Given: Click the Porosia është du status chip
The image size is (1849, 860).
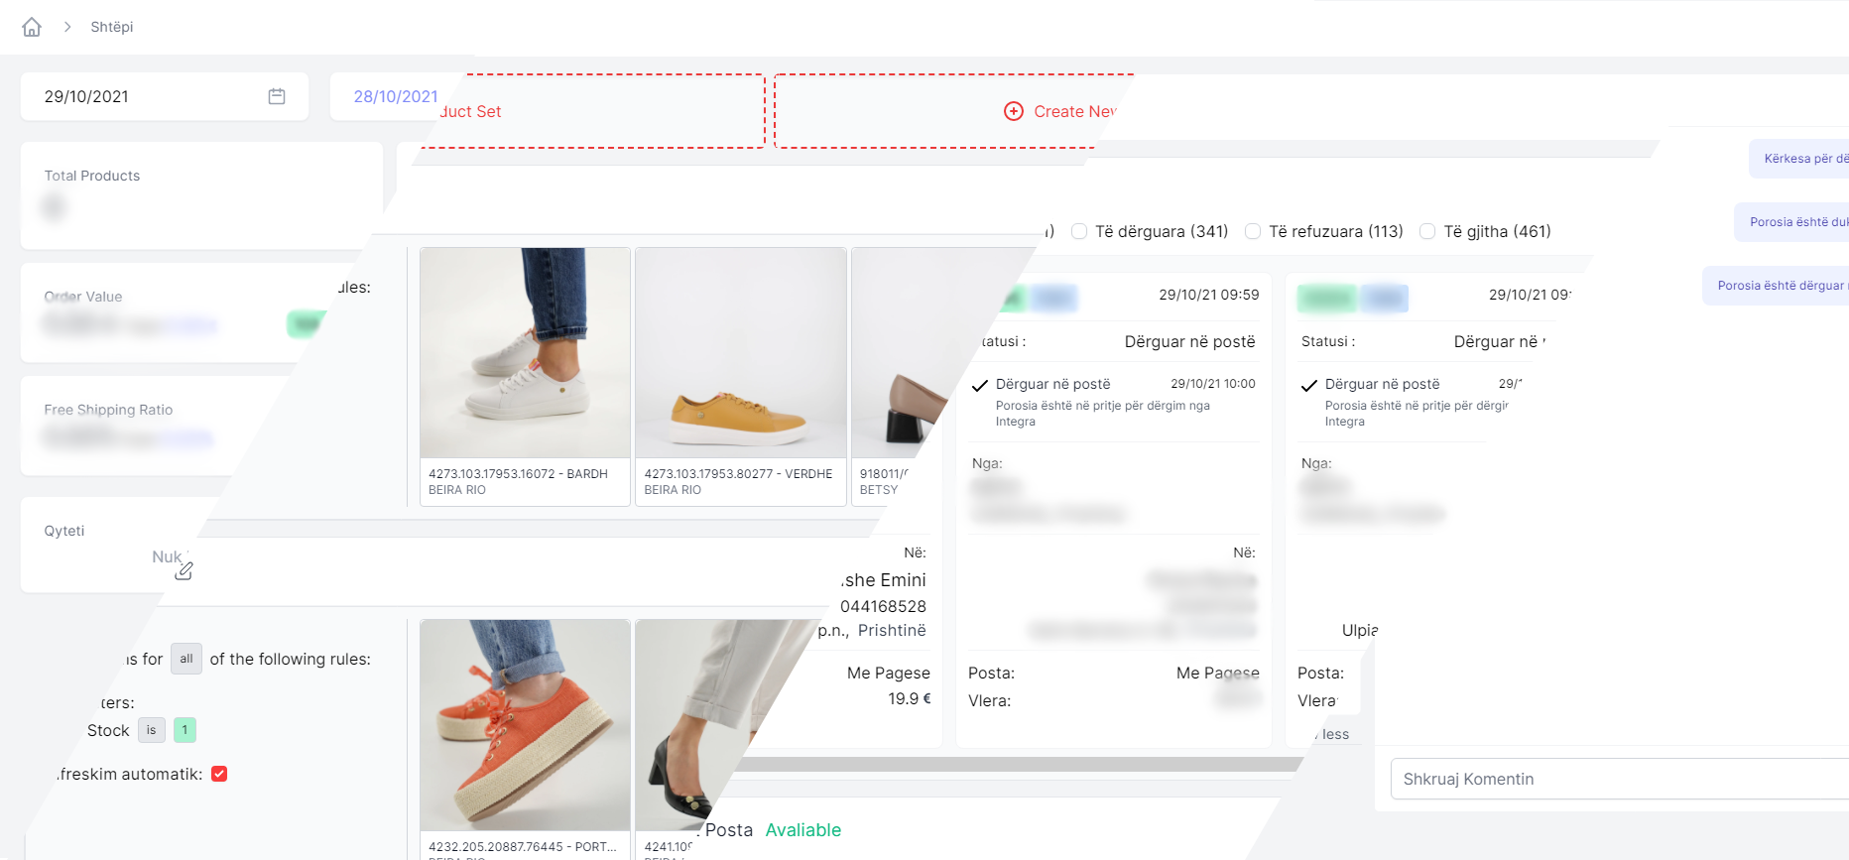Looking at the screenshot, I should (1791, 222).
